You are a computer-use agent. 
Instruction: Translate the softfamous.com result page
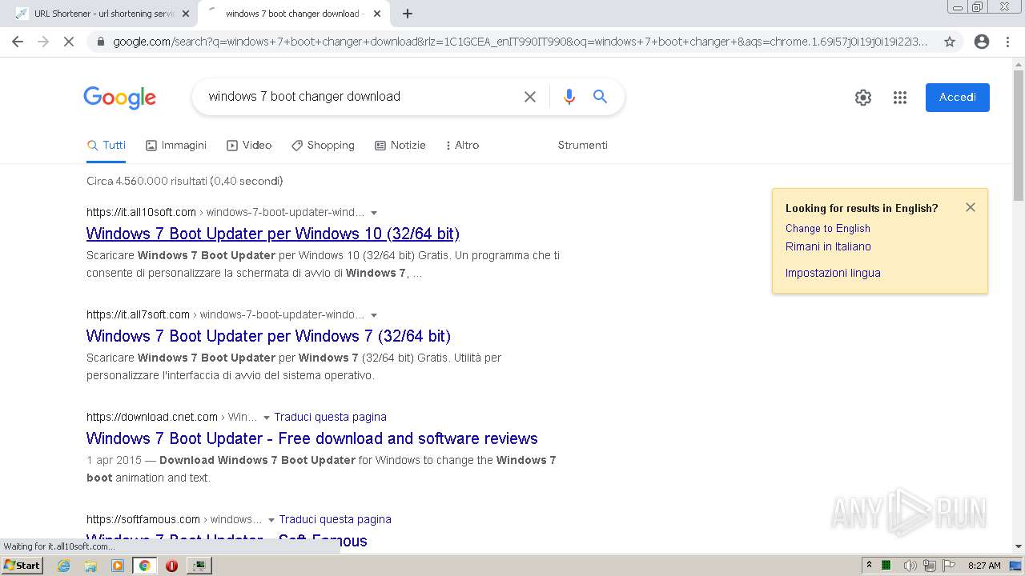pyautogui.click(x=335, y=519)
